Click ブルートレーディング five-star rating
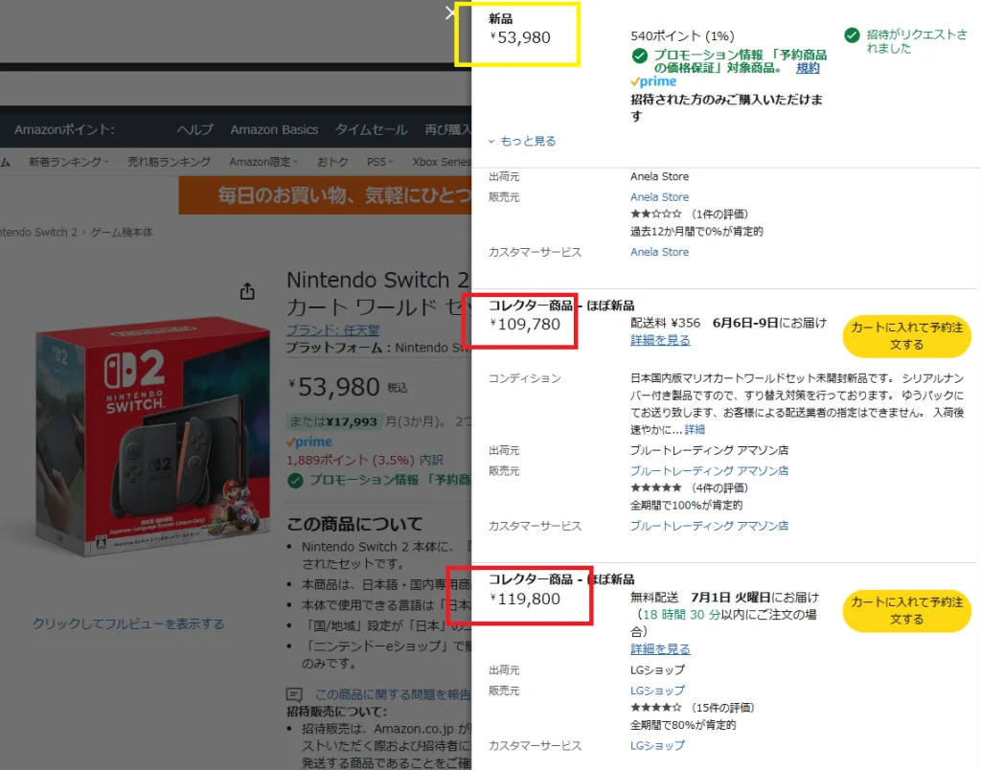The height and width of the screenshot is (770, 981). coord(655,487)
